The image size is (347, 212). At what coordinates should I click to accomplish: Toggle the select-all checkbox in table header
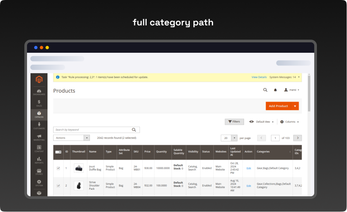click(57, 152)
